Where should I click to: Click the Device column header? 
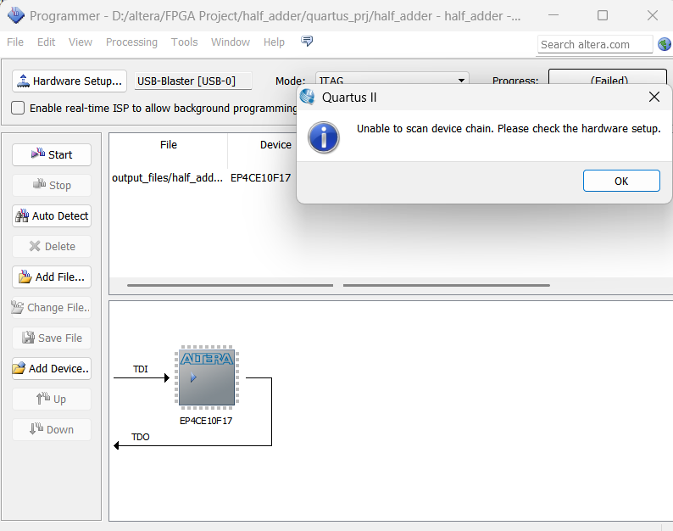click(x=275, y=145)
